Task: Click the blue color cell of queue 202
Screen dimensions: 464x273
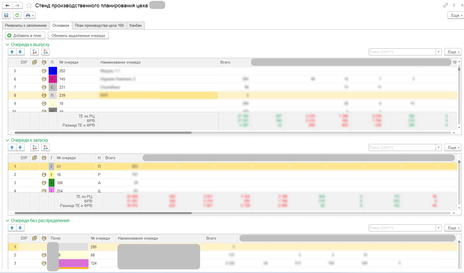Action: 53,71
